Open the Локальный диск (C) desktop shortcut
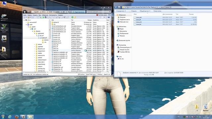 point(4,18)
